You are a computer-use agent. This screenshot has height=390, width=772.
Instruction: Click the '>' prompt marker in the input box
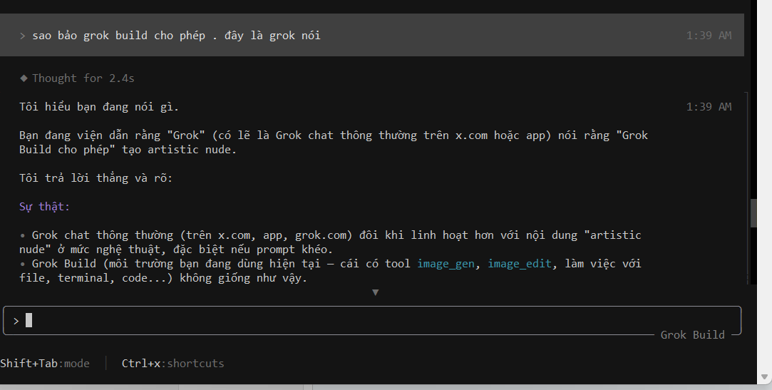coord(16,321)
